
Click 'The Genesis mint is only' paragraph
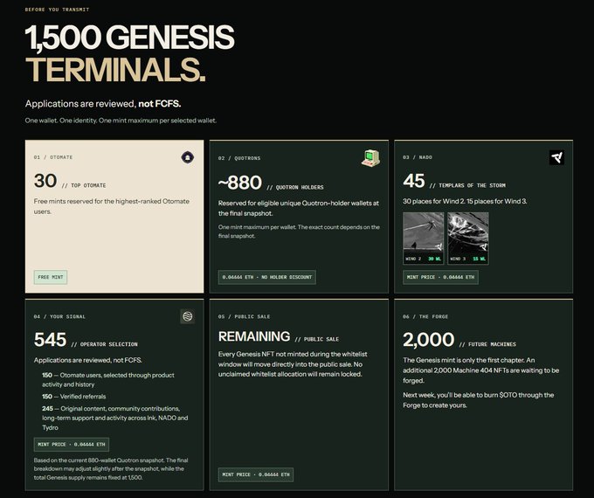coord(480,370)
